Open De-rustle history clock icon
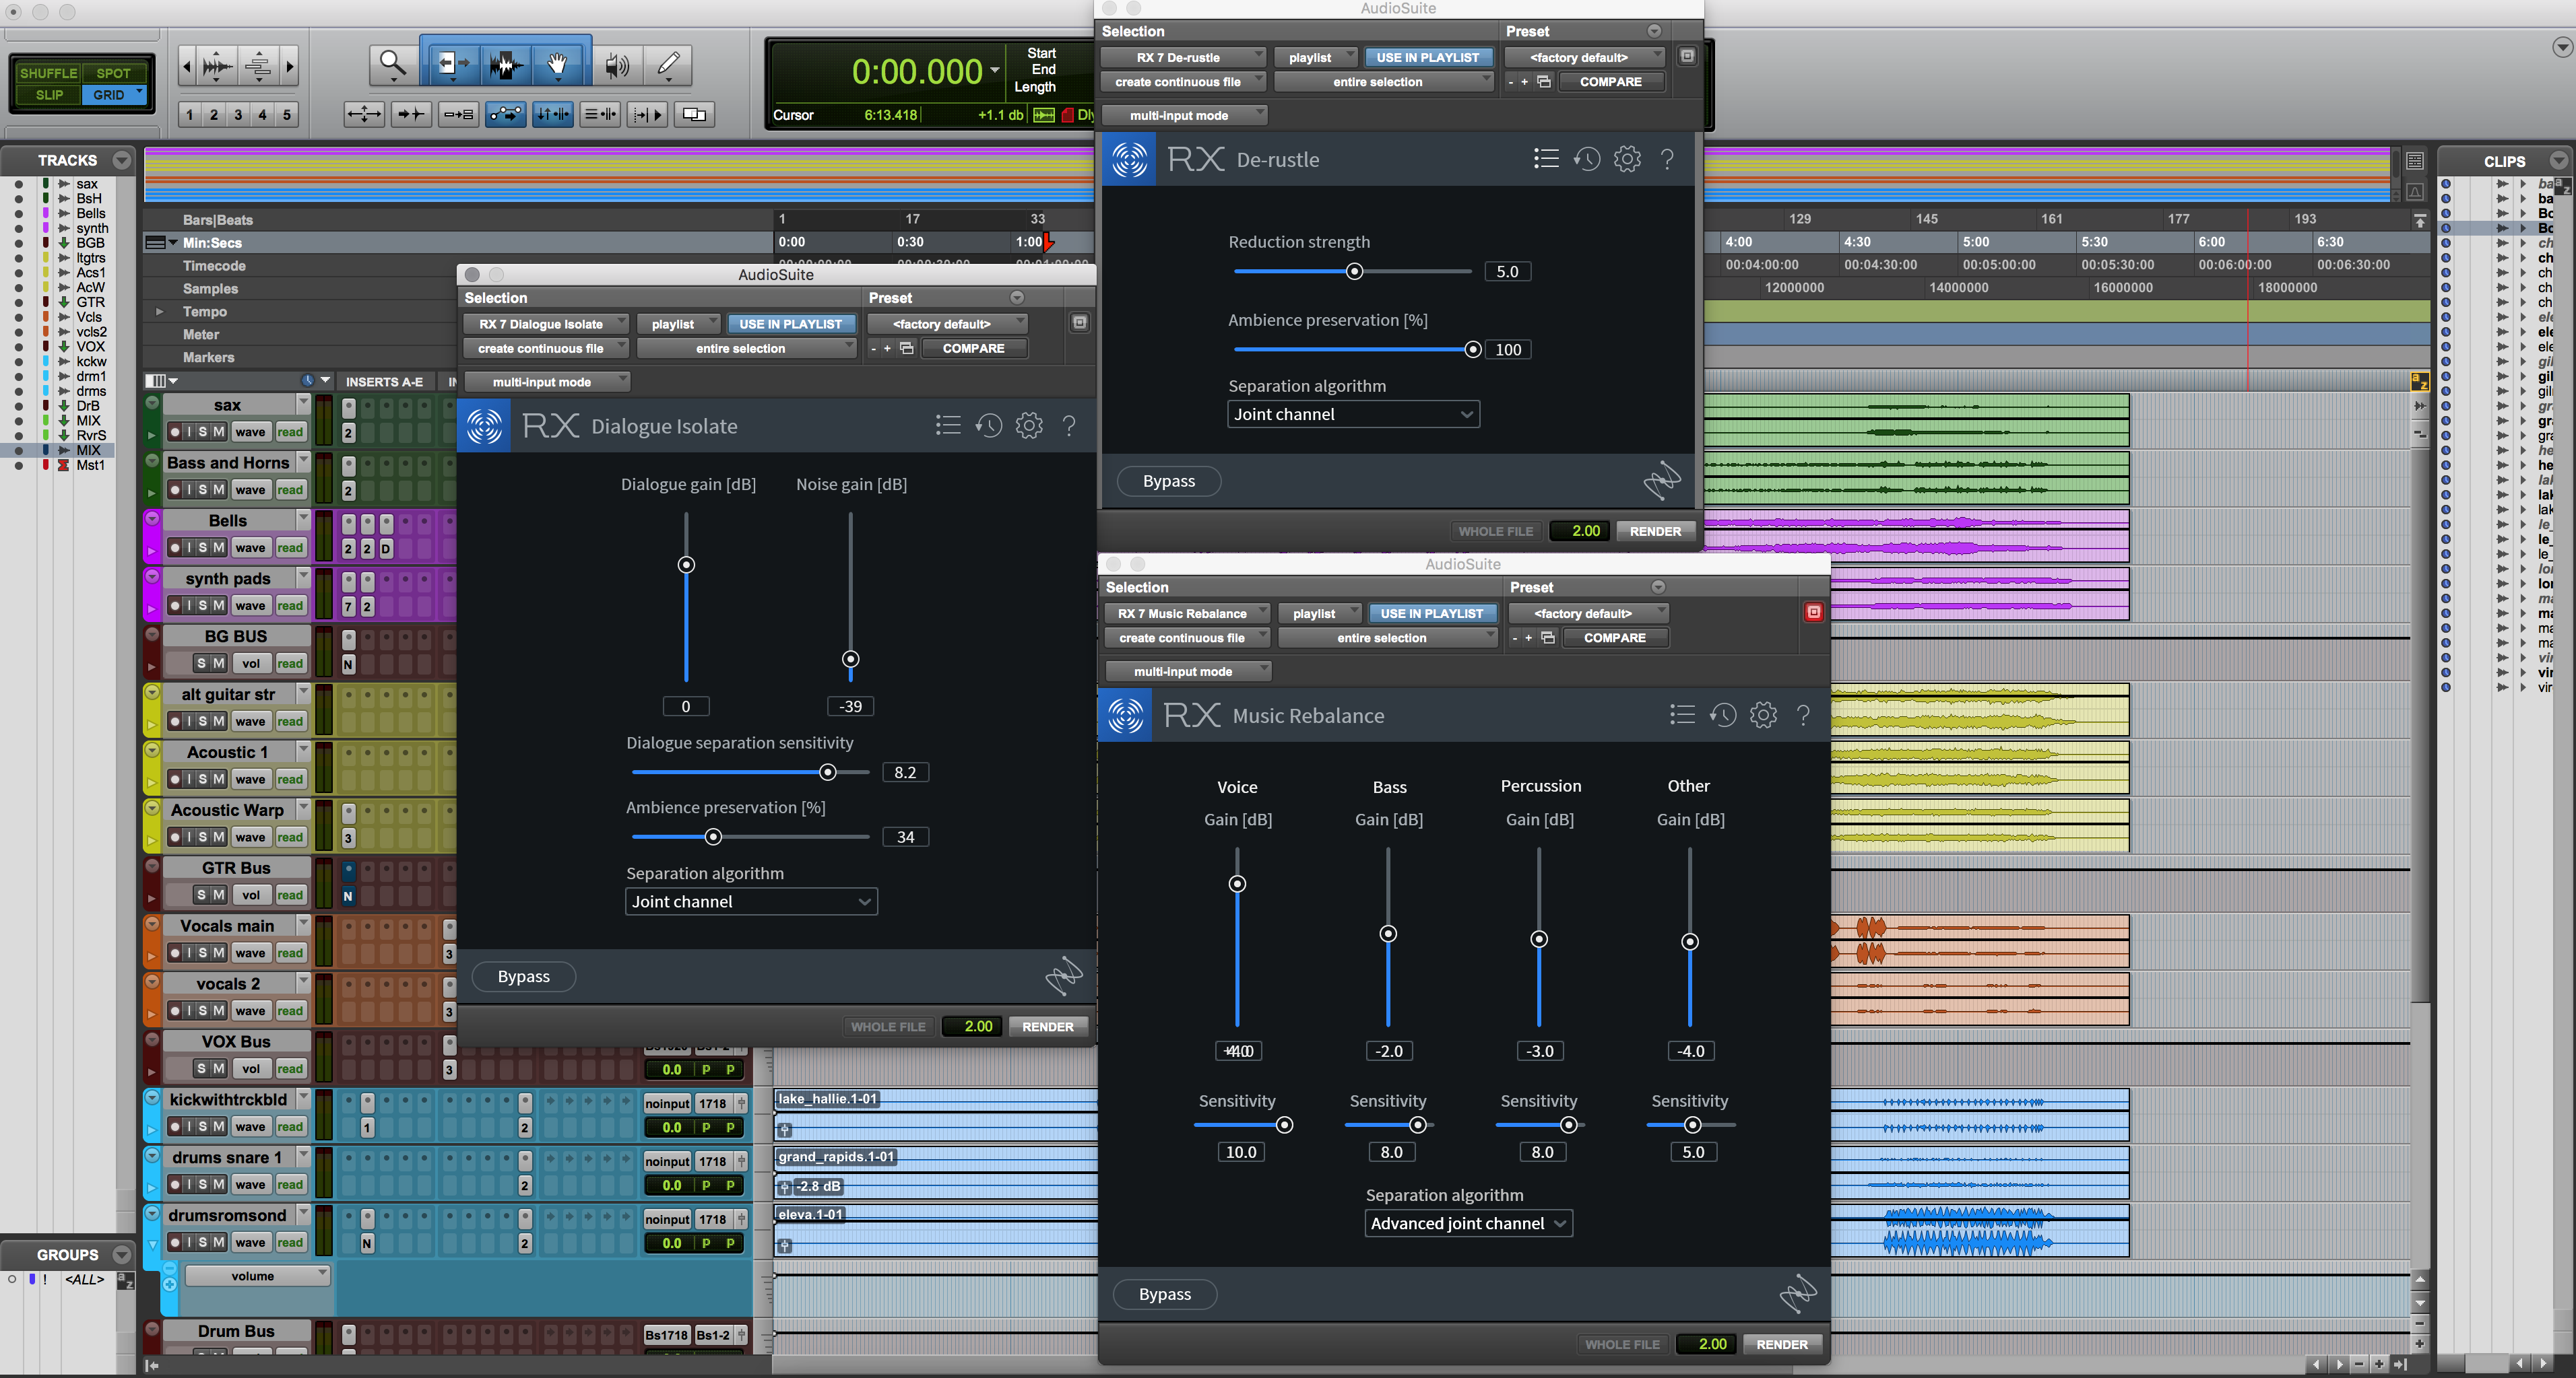The width and height of the screenshot is (2576, 1378). pyautogui.click(x=1586, y=159)
